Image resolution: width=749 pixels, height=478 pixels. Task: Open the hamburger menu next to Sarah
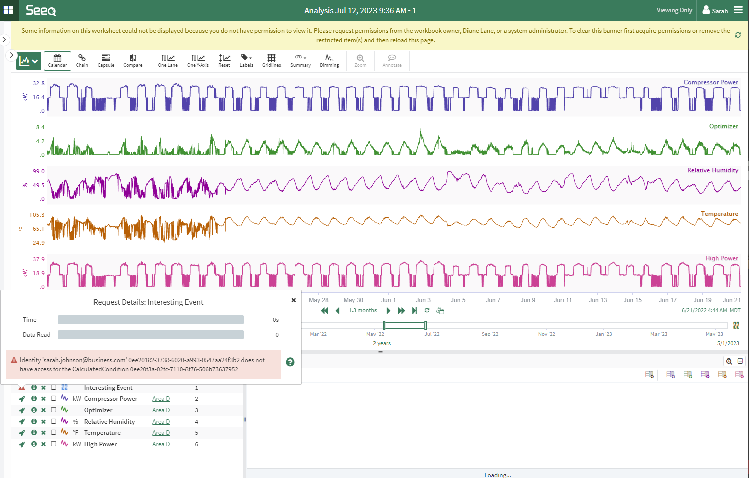[x=738, y=10]
